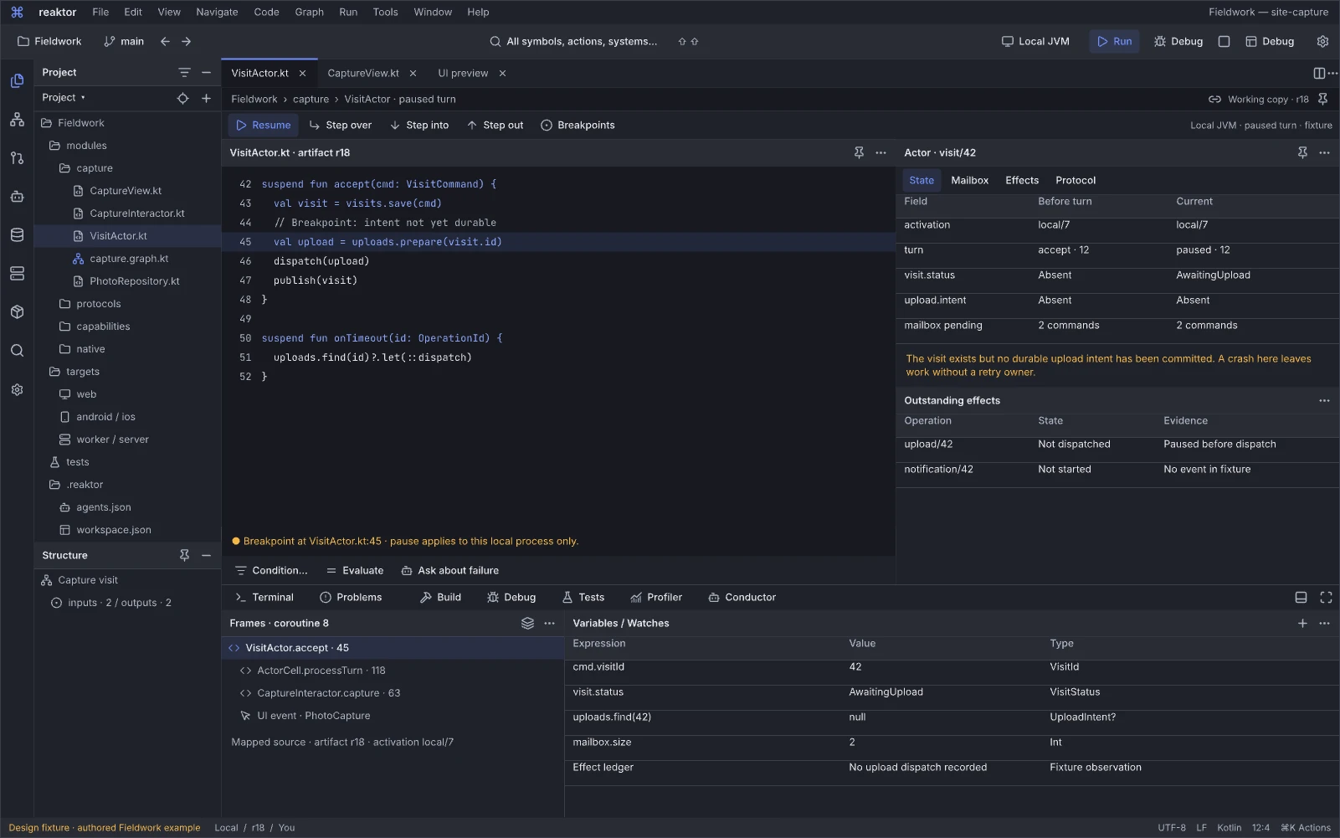Collapse the Structure panel with minus

tap(206, 555)
